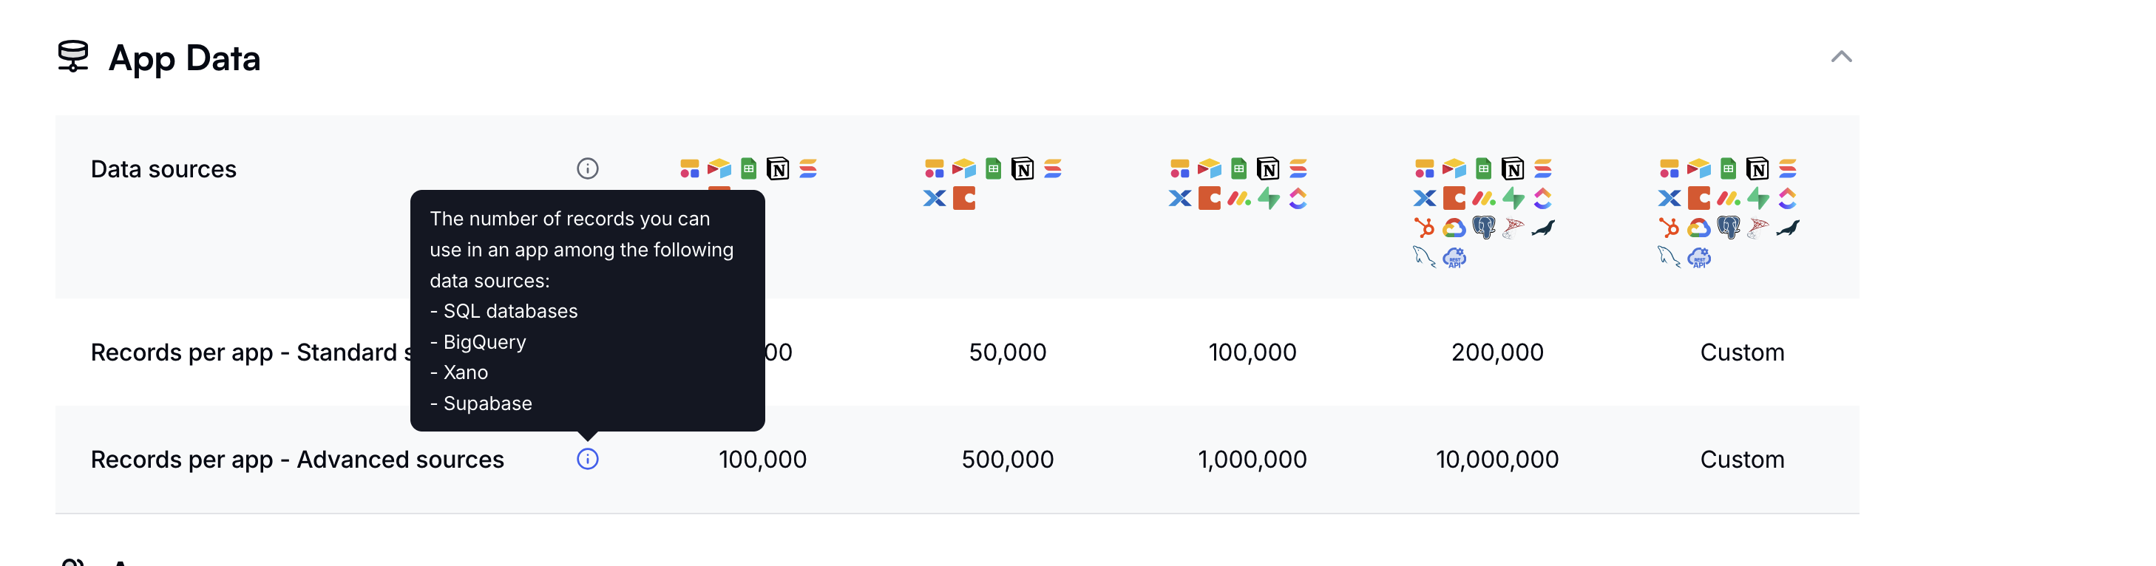The image size is (2156, 566).
Task: Click SQL Server icon in the Custom column
Action: [x=1757, y=228]
